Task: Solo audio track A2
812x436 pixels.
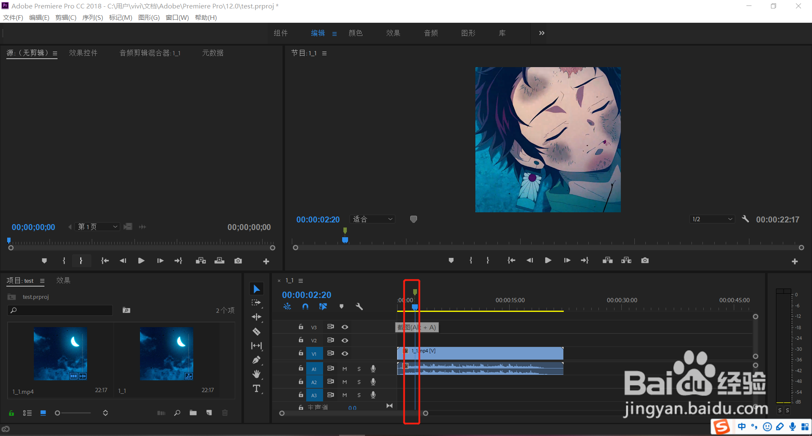Action: pyautogui.click(x=359, y=382)
